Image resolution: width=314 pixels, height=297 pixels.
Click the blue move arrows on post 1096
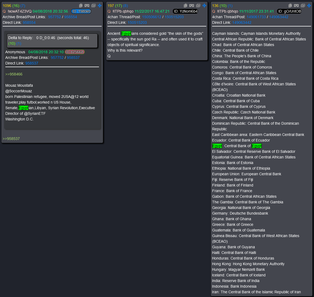[x=99, y=6]
